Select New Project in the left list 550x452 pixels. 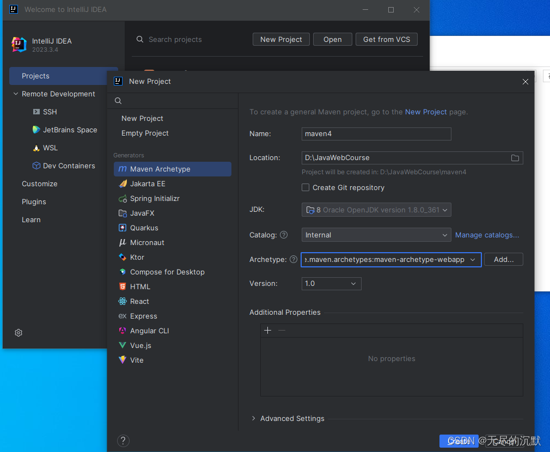point(142,119)
